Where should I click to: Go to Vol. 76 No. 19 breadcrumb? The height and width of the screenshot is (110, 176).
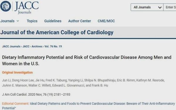pyautogui.click(x=53, y=46)
